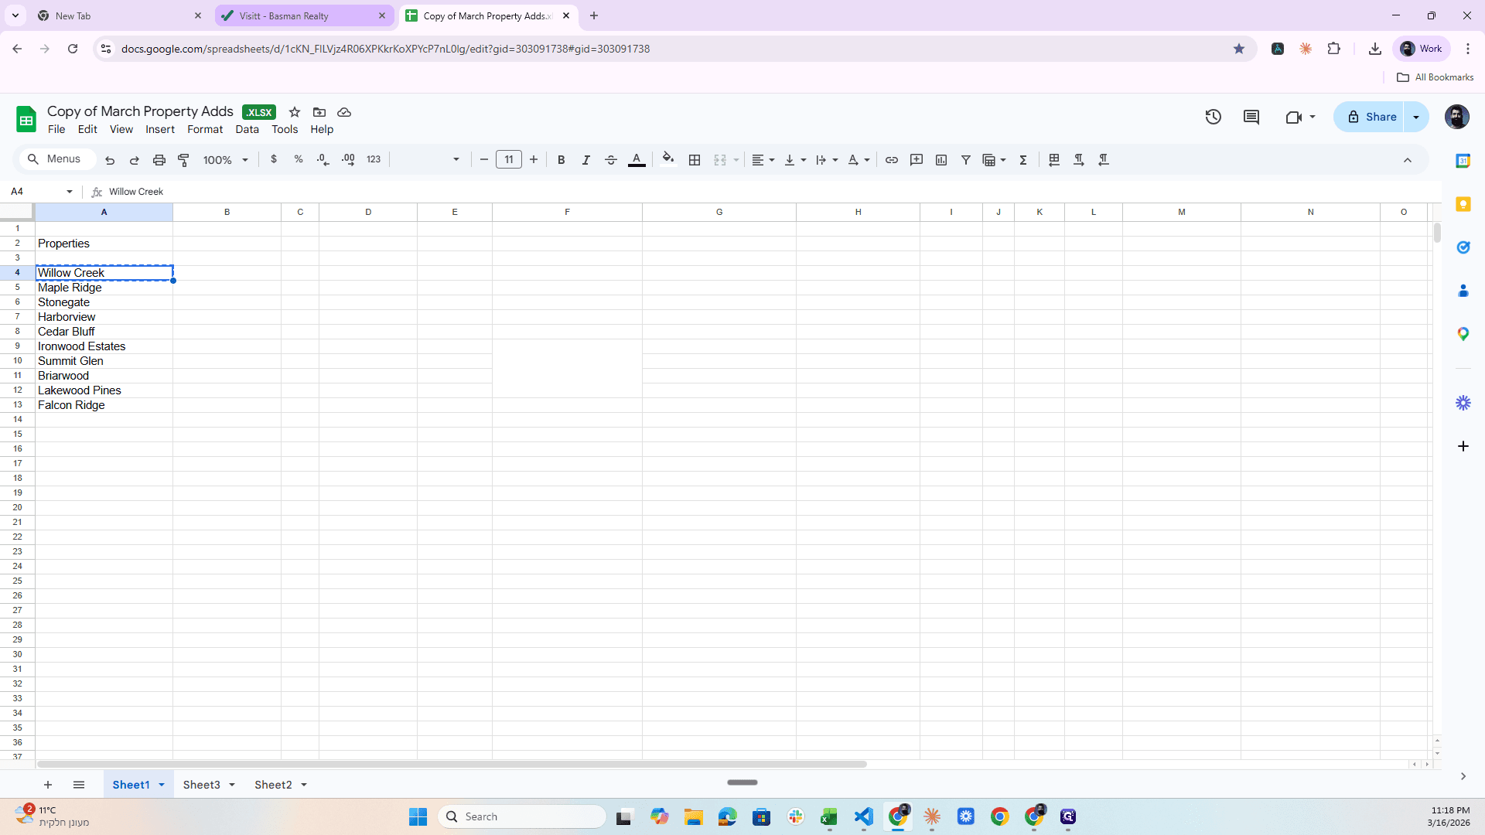Insert a comment via toolbar icon
Image resolution: width=1485 pixels, height=835 pixels.
coord(917,160)
